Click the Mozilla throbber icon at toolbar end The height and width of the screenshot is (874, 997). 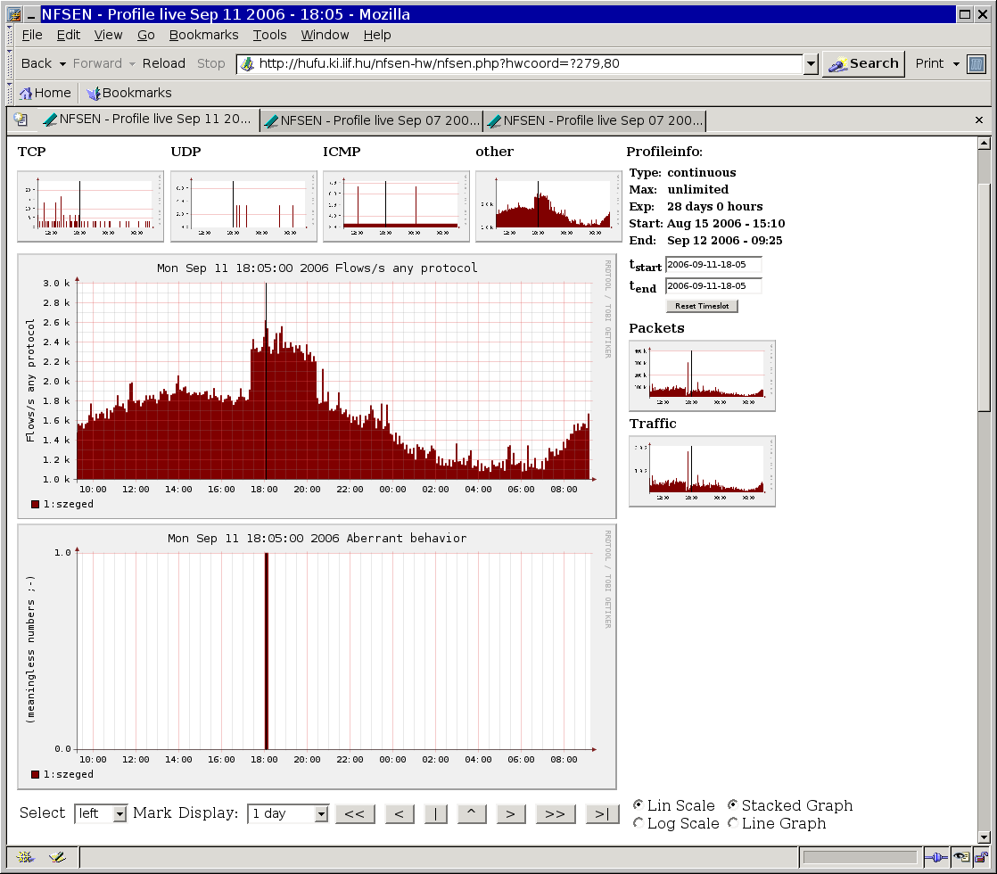point(976,63)
